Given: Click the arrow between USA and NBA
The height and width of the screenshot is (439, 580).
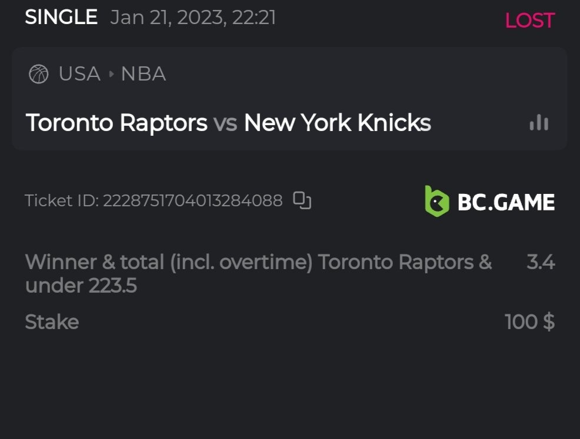Looking at the screenshot, I should pos(111,74).
